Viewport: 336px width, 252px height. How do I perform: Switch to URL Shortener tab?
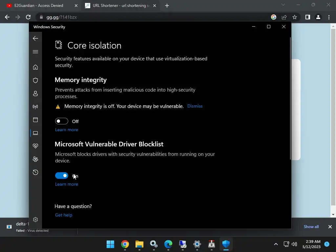pyautogui.click(x=121, y=6)
